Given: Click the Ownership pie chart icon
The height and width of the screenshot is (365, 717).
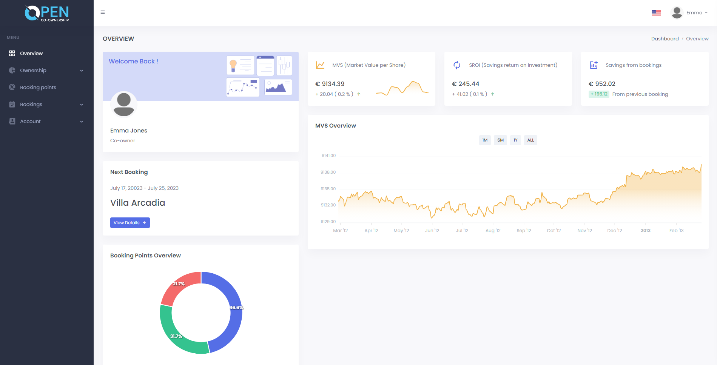Looking at the screenshot, I should click(x=12, y=70).
